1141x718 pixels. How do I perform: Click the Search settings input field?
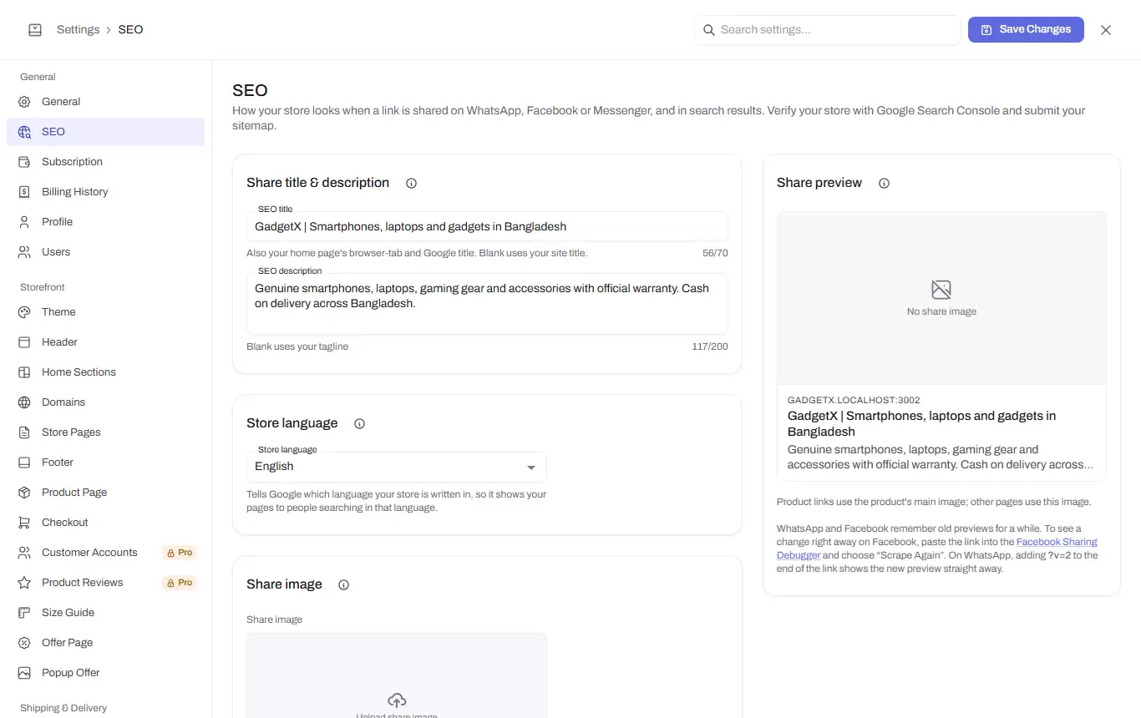pos(828,30)
